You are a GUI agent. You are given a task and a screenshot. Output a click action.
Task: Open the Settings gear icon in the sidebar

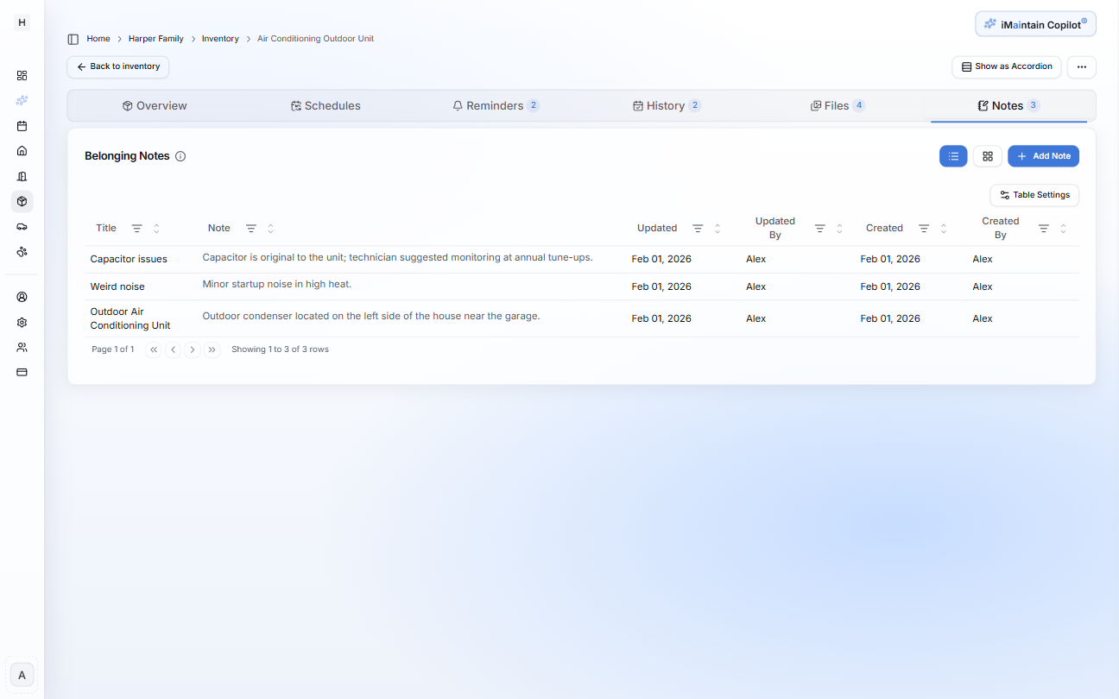(22, 322)
